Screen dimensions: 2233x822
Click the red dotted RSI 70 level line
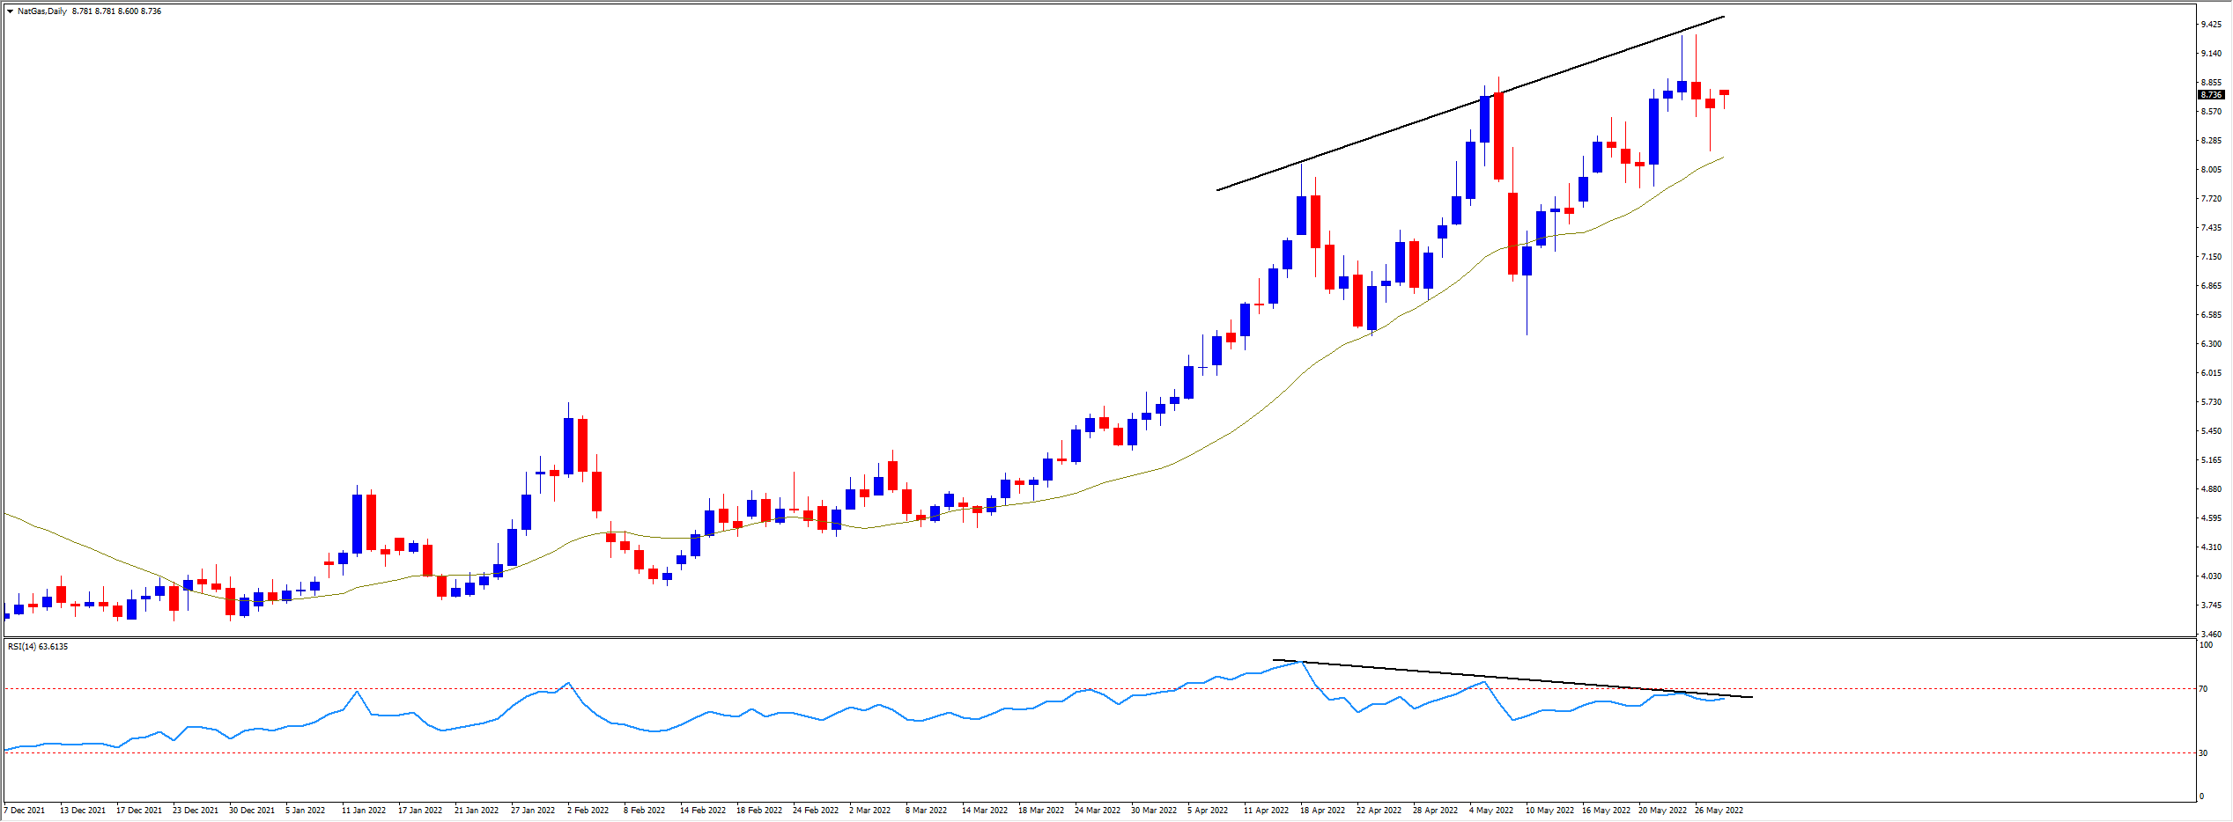pos(881,689)
